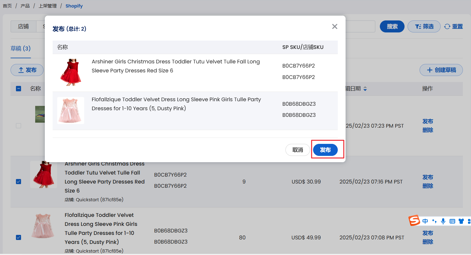Switch to the 草稿 (3) tab

20,49
